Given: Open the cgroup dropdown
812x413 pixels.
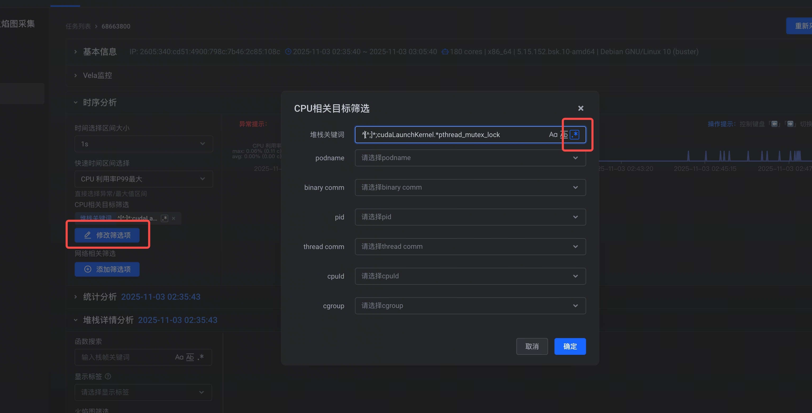Looking at the screenshot, I should click(x=470, y=306).
